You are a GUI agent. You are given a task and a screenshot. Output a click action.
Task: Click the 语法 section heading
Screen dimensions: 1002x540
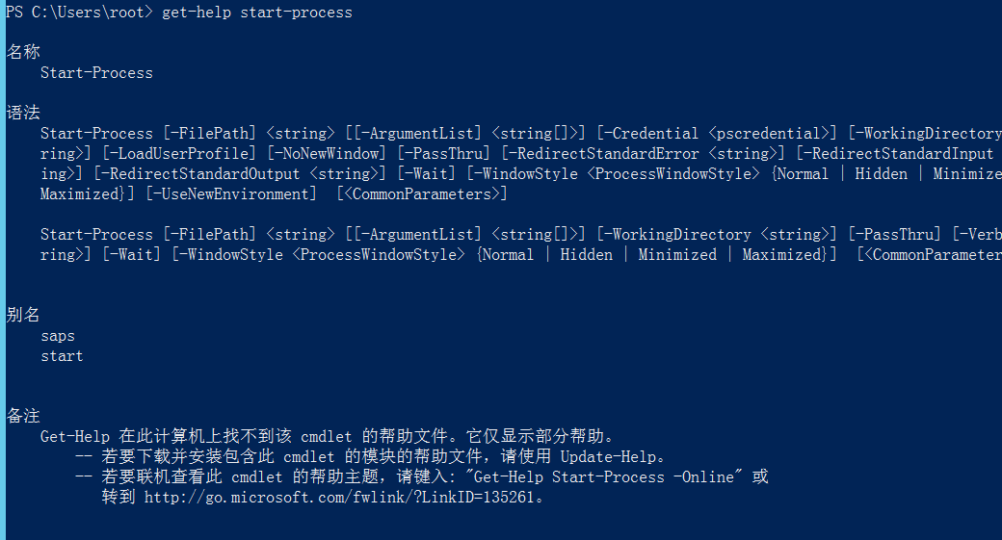click(x=24, y=113)
